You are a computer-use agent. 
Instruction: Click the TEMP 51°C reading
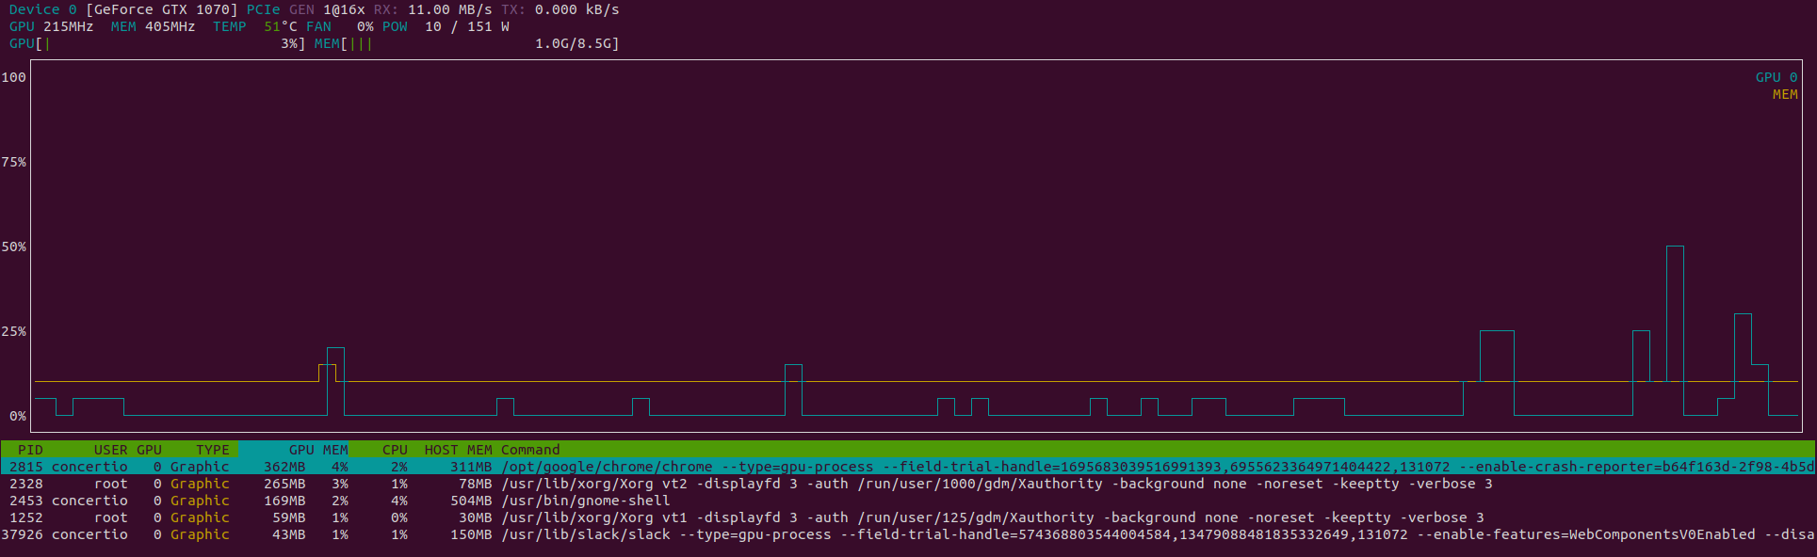click(x=254, y=26)
